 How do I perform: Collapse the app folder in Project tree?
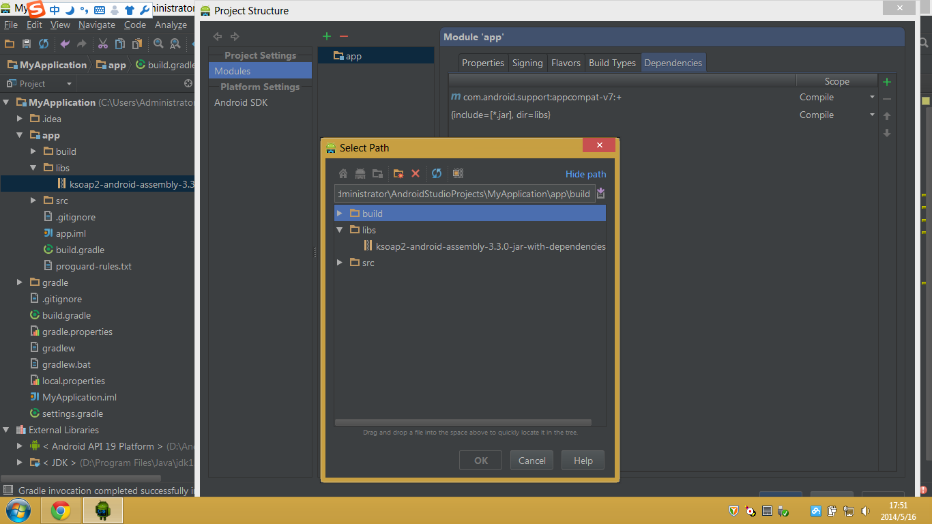tap(20, 135)
